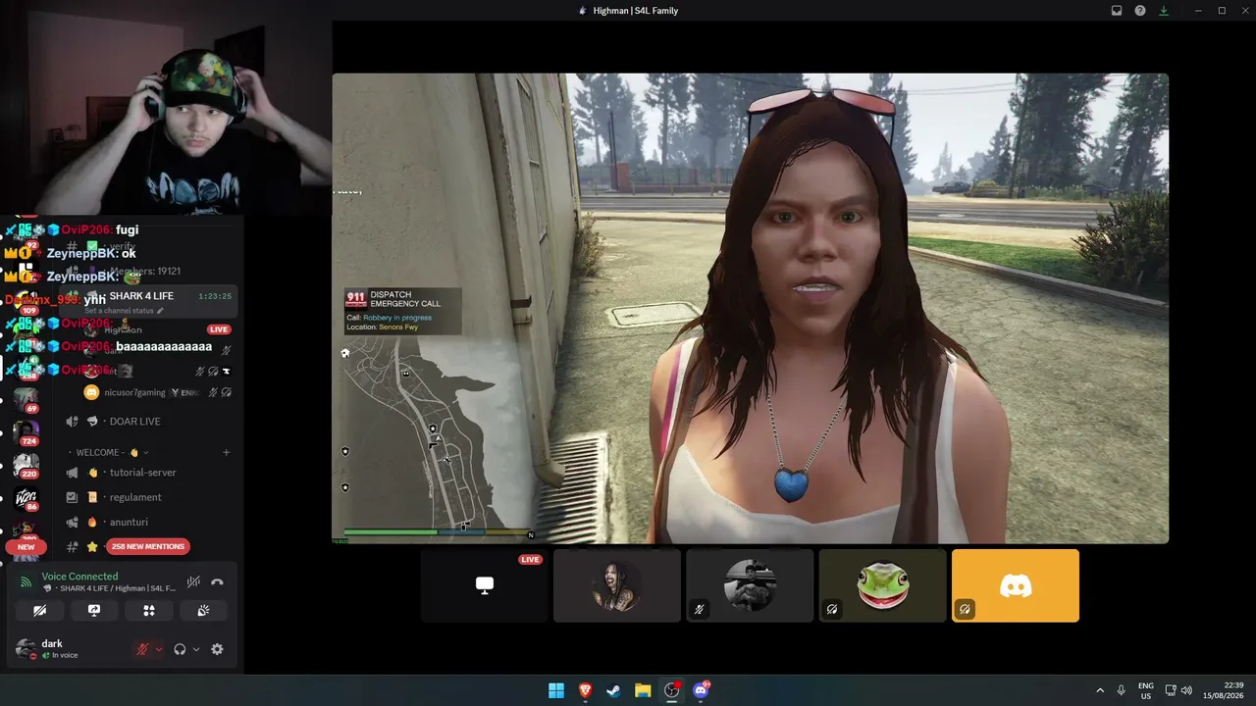Collapse the WELCOME category
Screen dimensions: 1256x706
[113, 452]
